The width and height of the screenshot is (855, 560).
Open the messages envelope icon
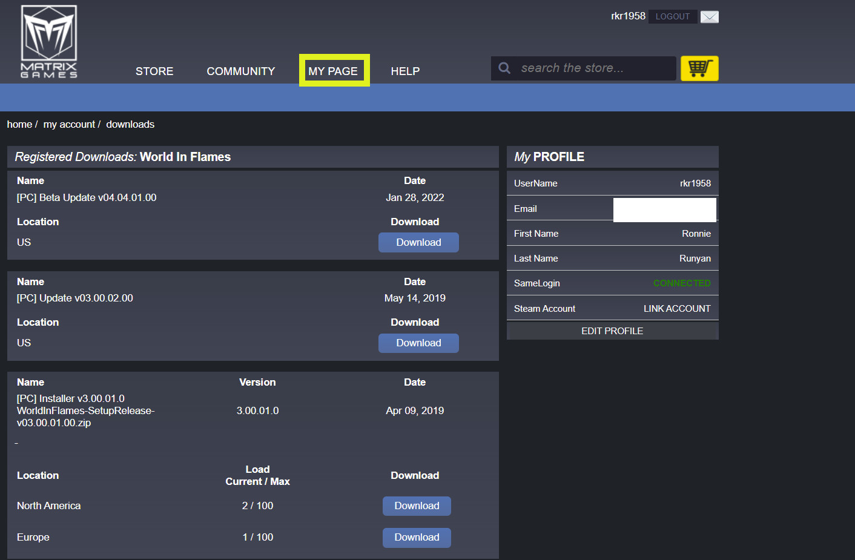click(710, 16)
